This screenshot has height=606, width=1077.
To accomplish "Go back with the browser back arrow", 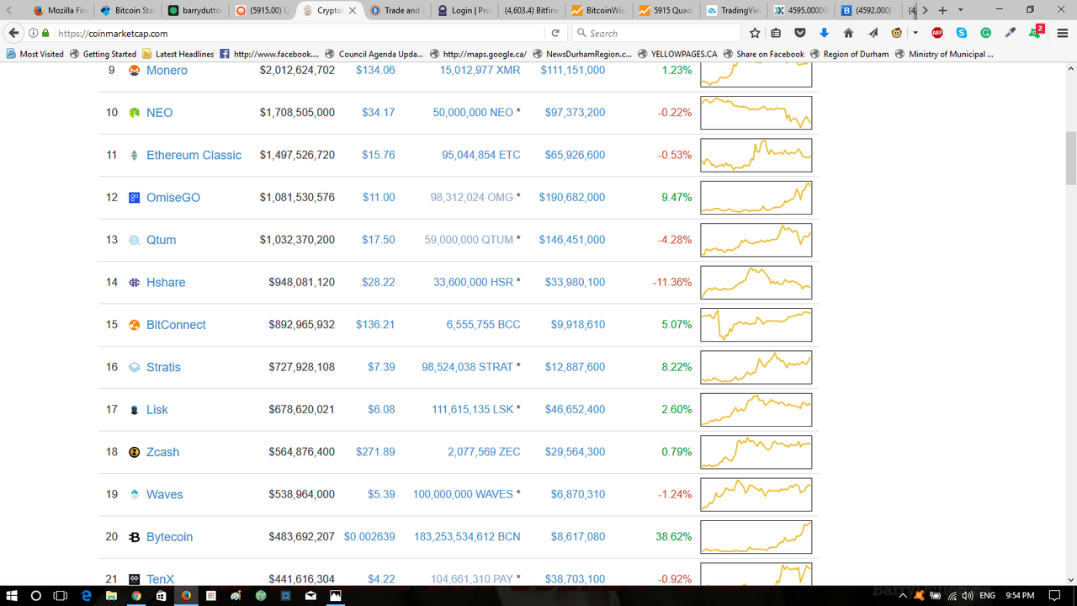I will tap(13, 33).
